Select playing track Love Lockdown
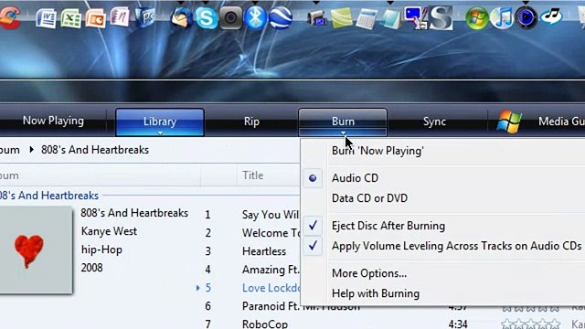The width and height of the screenshot is (585, 329). [271, 288]
